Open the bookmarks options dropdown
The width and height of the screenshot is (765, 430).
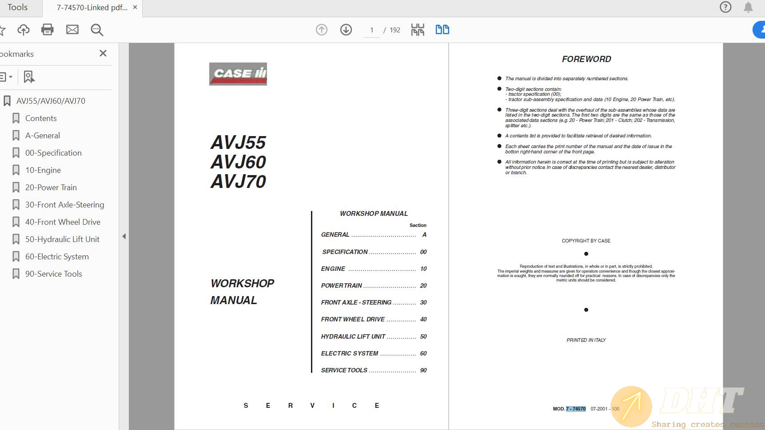click(6, 77)
